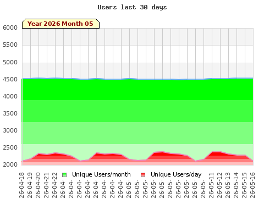Screen dimensions: 264x198
Task: Click the 26-05-15 date label
Action: click(x=244, y=185)
